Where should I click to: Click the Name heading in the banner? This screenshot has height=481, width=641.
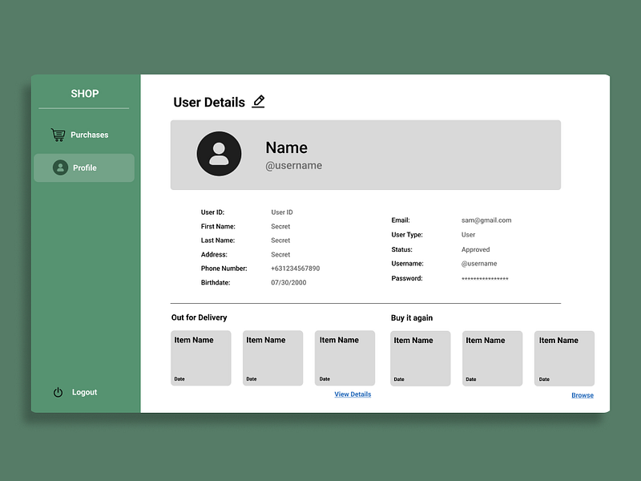286,148
